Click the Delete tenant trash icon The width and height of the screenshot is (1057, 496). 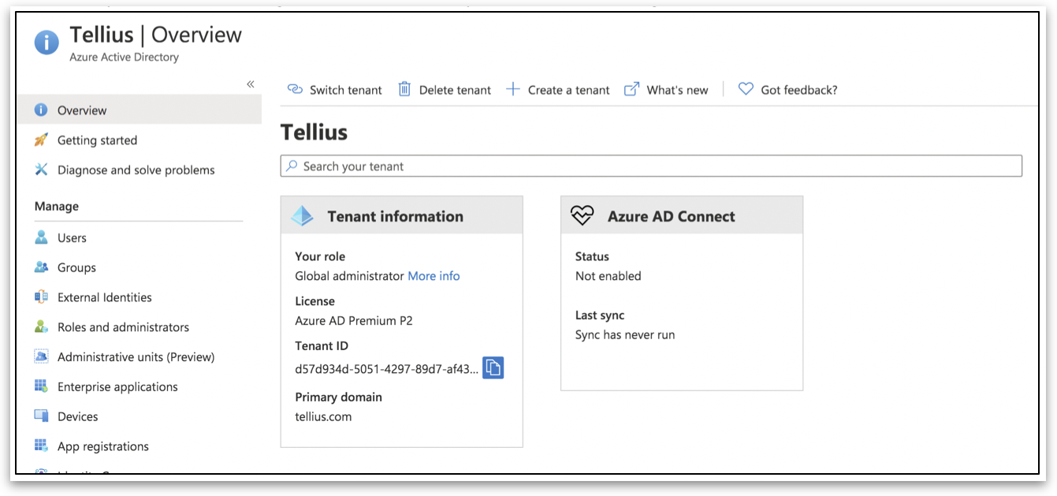(x=404, y=90)
